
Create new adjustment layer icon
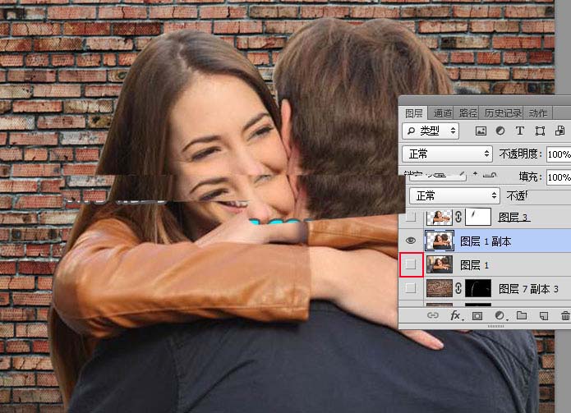[500, 315]
